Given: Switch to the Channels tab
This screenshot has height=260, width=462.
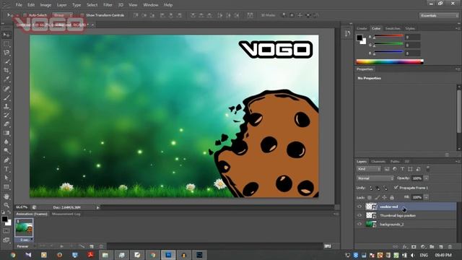Looking at the screenshot, I should click(x=378, y=162).
